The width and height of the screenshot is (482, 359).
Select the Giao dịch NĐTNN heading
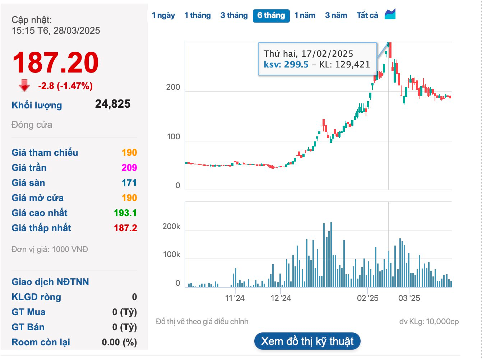(x=50, y=282)
